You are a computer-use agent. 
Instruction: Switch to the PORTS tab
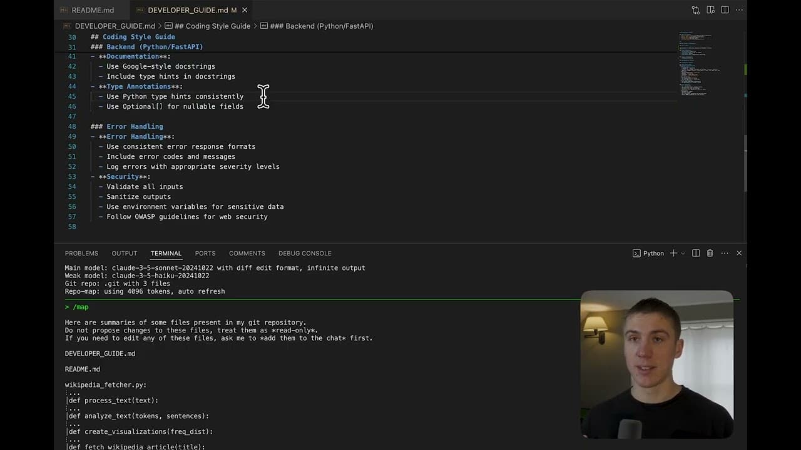[205, 253]
